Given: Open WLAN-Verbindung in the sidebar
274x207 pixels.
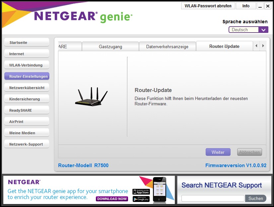Looking at the screenshot, I should pyautogui.click(x=27, y=65).
